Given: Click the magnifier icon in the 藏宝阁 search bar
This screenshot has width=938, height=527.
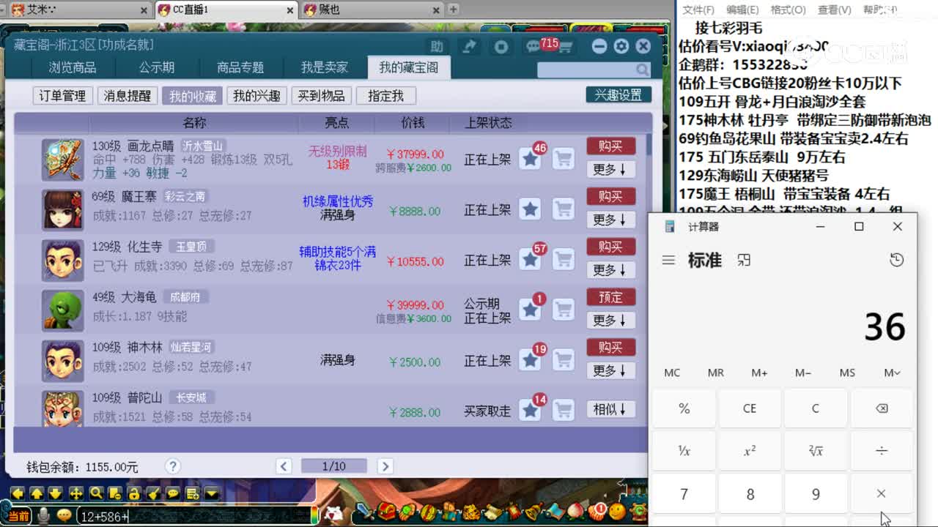Looking at the screenshot, I should [x=641, y=70].
